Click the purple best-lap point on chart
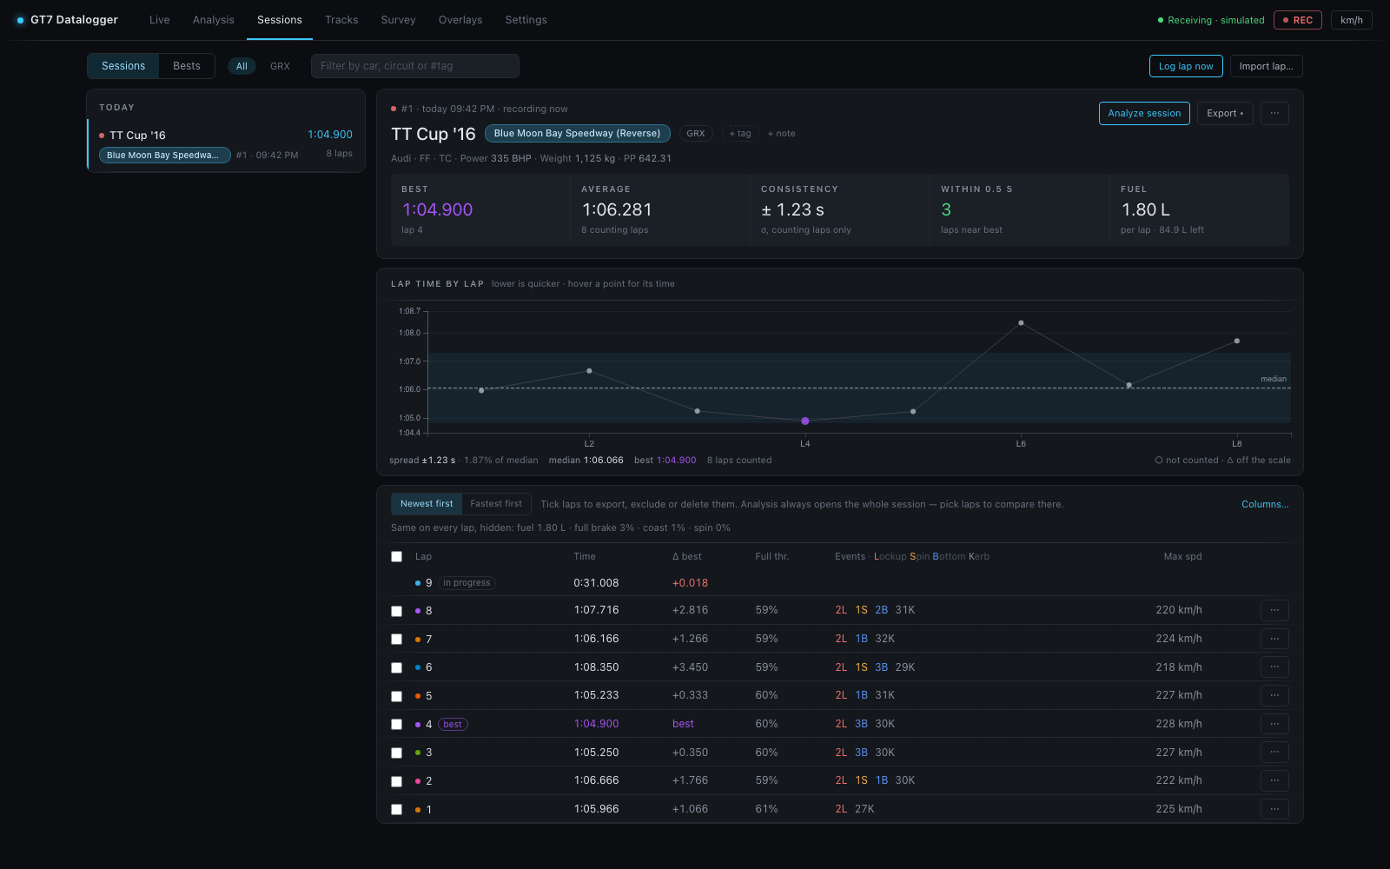The height and width of the screenshot is (869, 1390). click(x=805, y=421)
